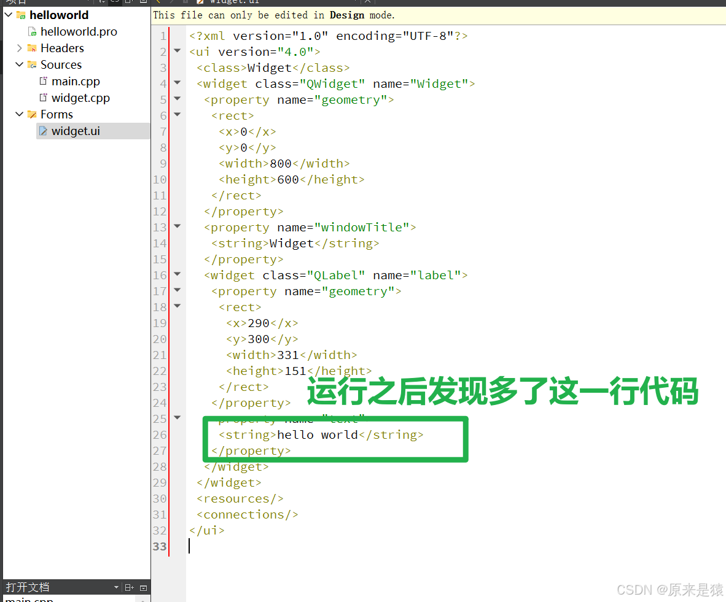The width and height of the screenshot is (726, 602).
Task: Click the height 600 line
Action: point(291,180)
